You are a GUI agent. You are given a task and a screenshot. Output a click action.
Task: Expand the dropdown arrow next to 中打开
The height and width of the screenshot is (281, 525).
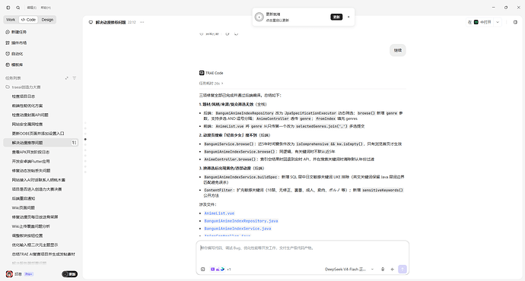pos(498,22)
